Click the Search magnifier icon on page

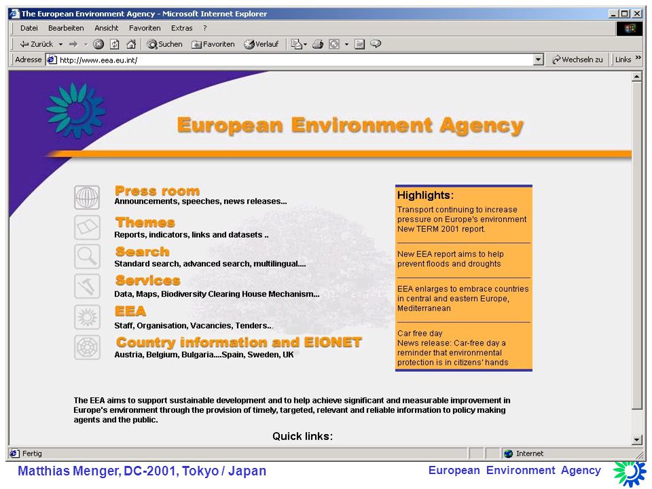(87, 256)
